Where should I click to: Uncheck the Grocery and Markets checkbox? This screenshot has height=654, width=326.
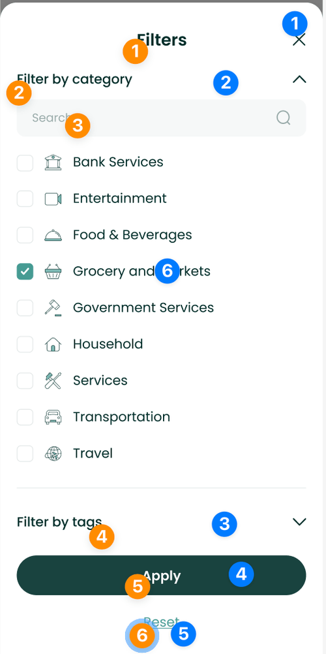tap(25, 272)
